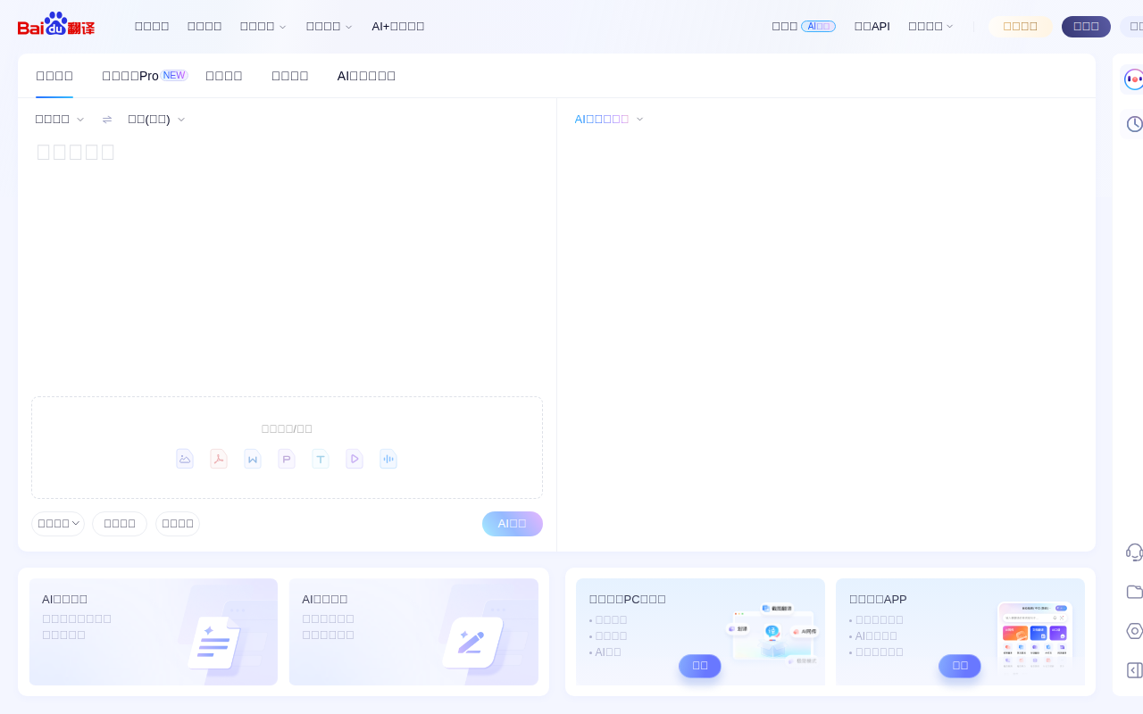1143x714 pixels.
Task: Click the Baidu Translate logo
Action: (56, 24)
